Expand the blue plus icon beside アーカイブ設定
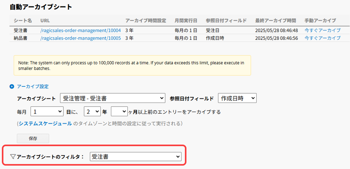The image size is (350, 169). coord(12,87)
